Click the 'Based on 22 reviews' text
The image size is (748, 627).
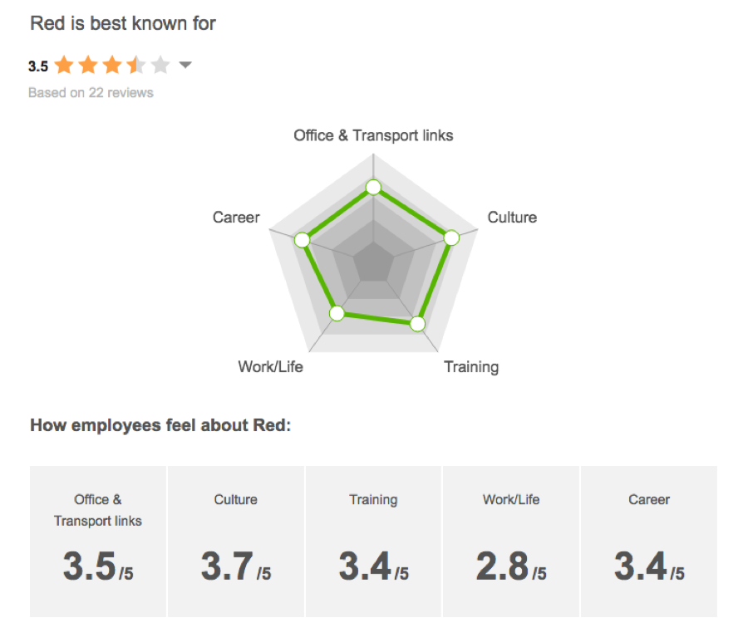[x=91, y=93]
